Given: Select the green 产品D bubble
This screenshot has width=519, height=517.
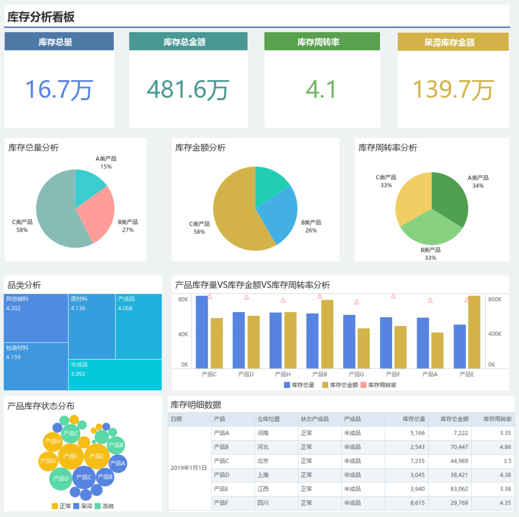Looking at the screenshot, I should coord(61,479).
